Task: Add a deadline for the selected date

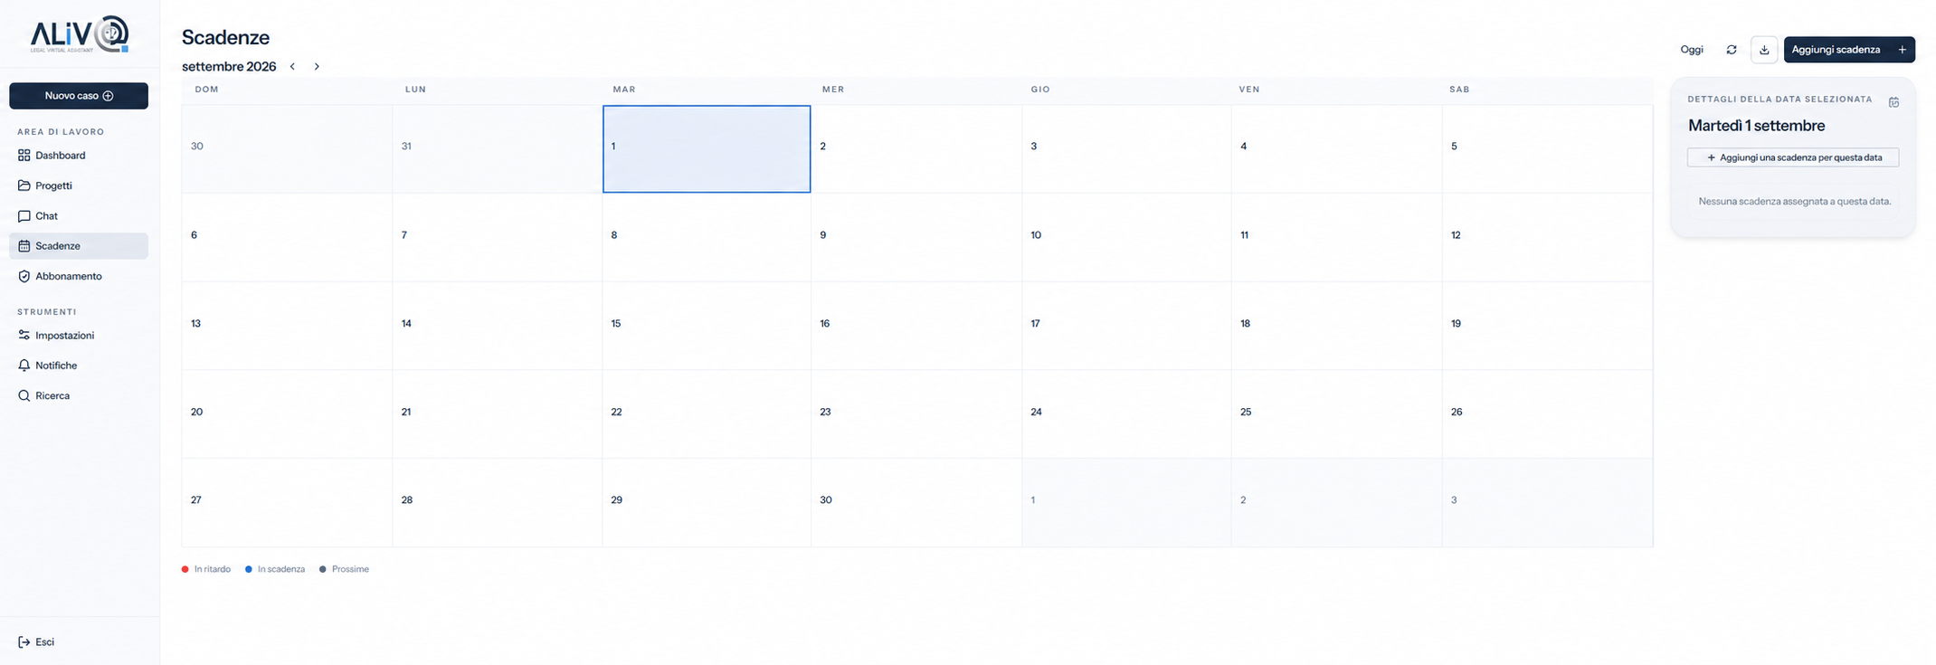Action: coord(1792,157)
